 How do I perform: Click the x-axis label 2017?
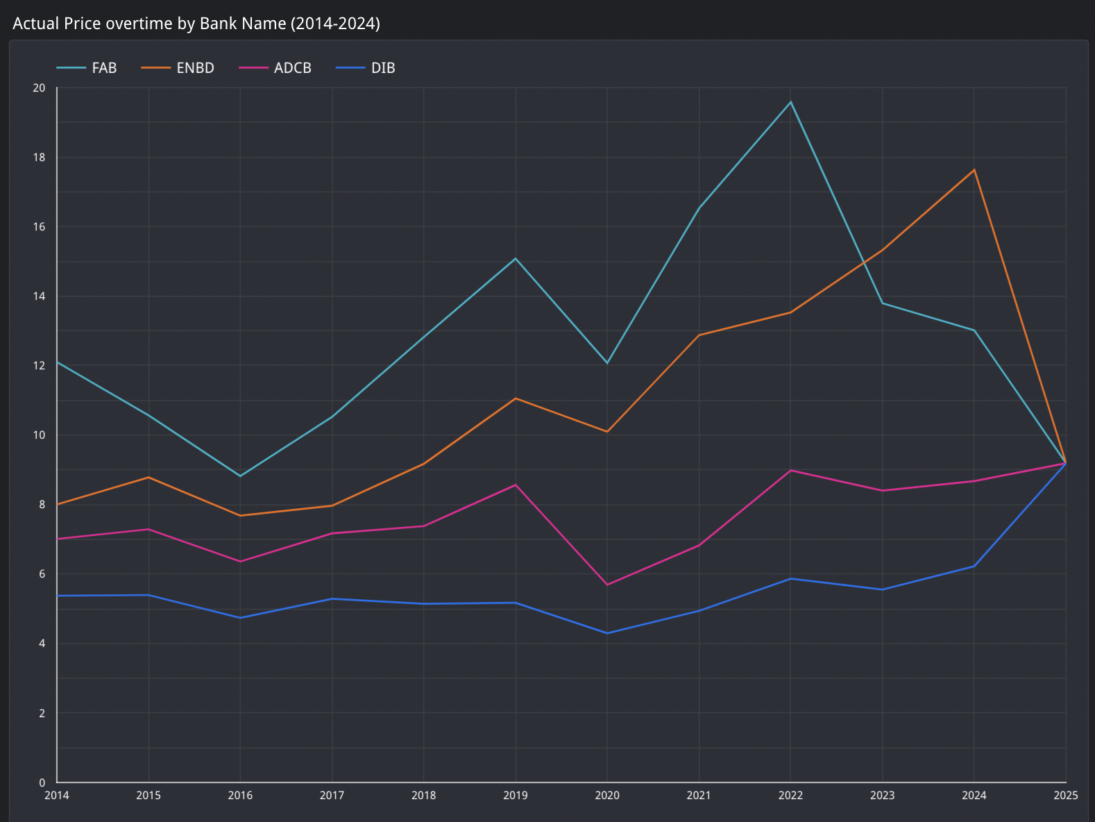pyautogui.click(x=332, y=796)
